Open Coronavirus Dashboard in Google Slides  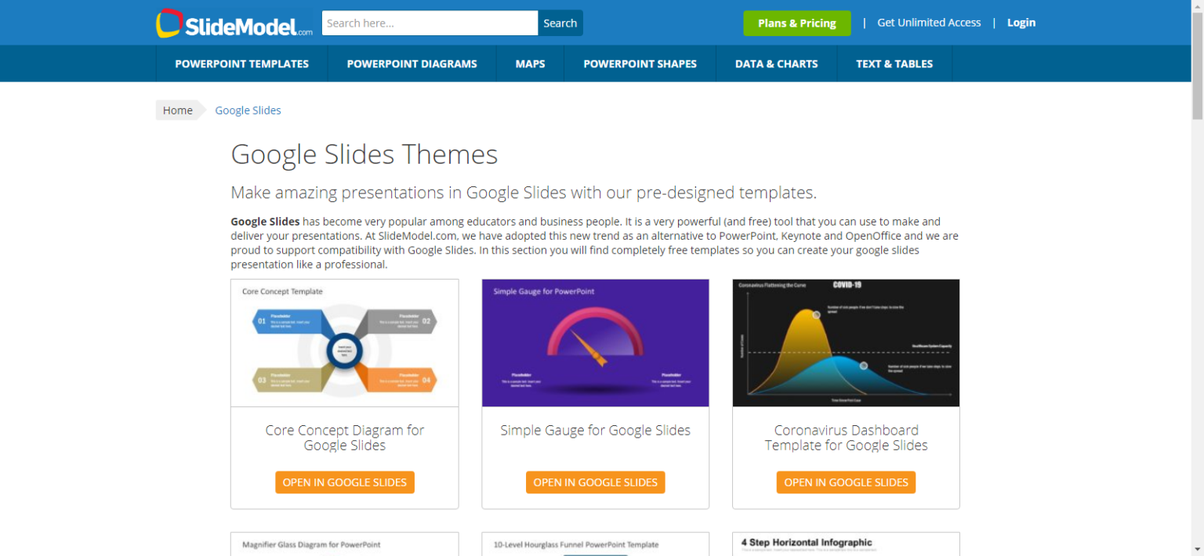(x=846, y=482)
